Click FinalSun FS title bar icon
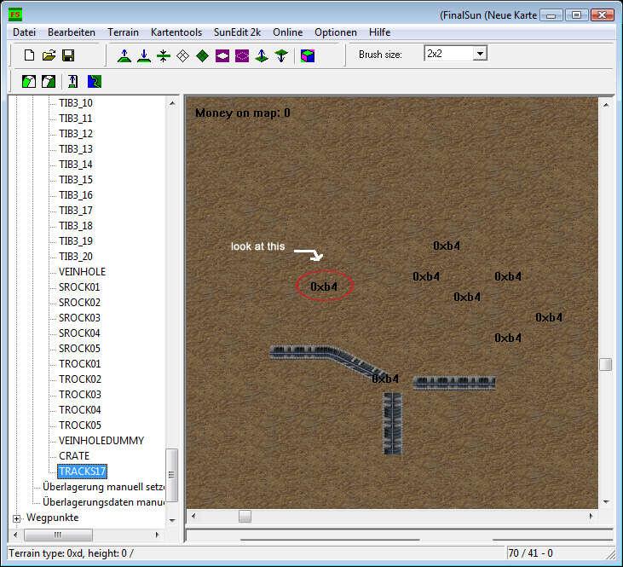623x567 pixels. tap(15, 14)
